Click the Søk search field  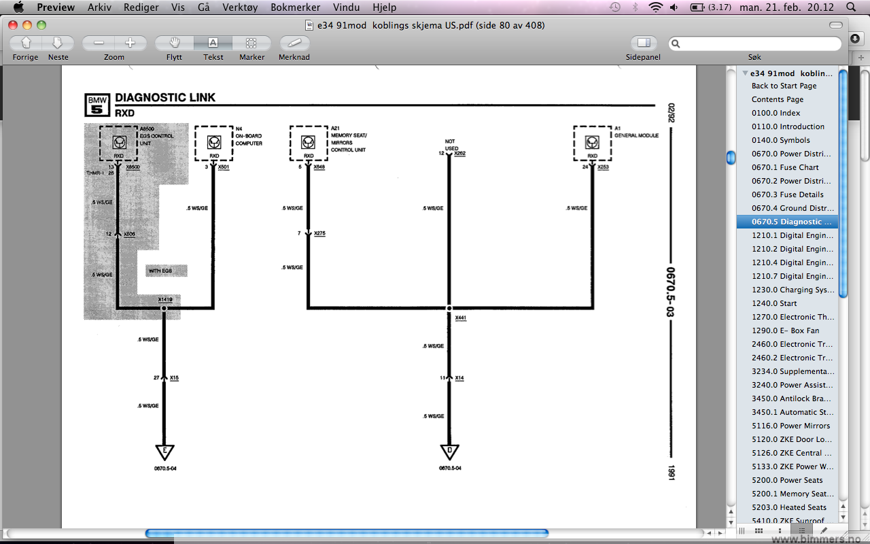point(754,44)
